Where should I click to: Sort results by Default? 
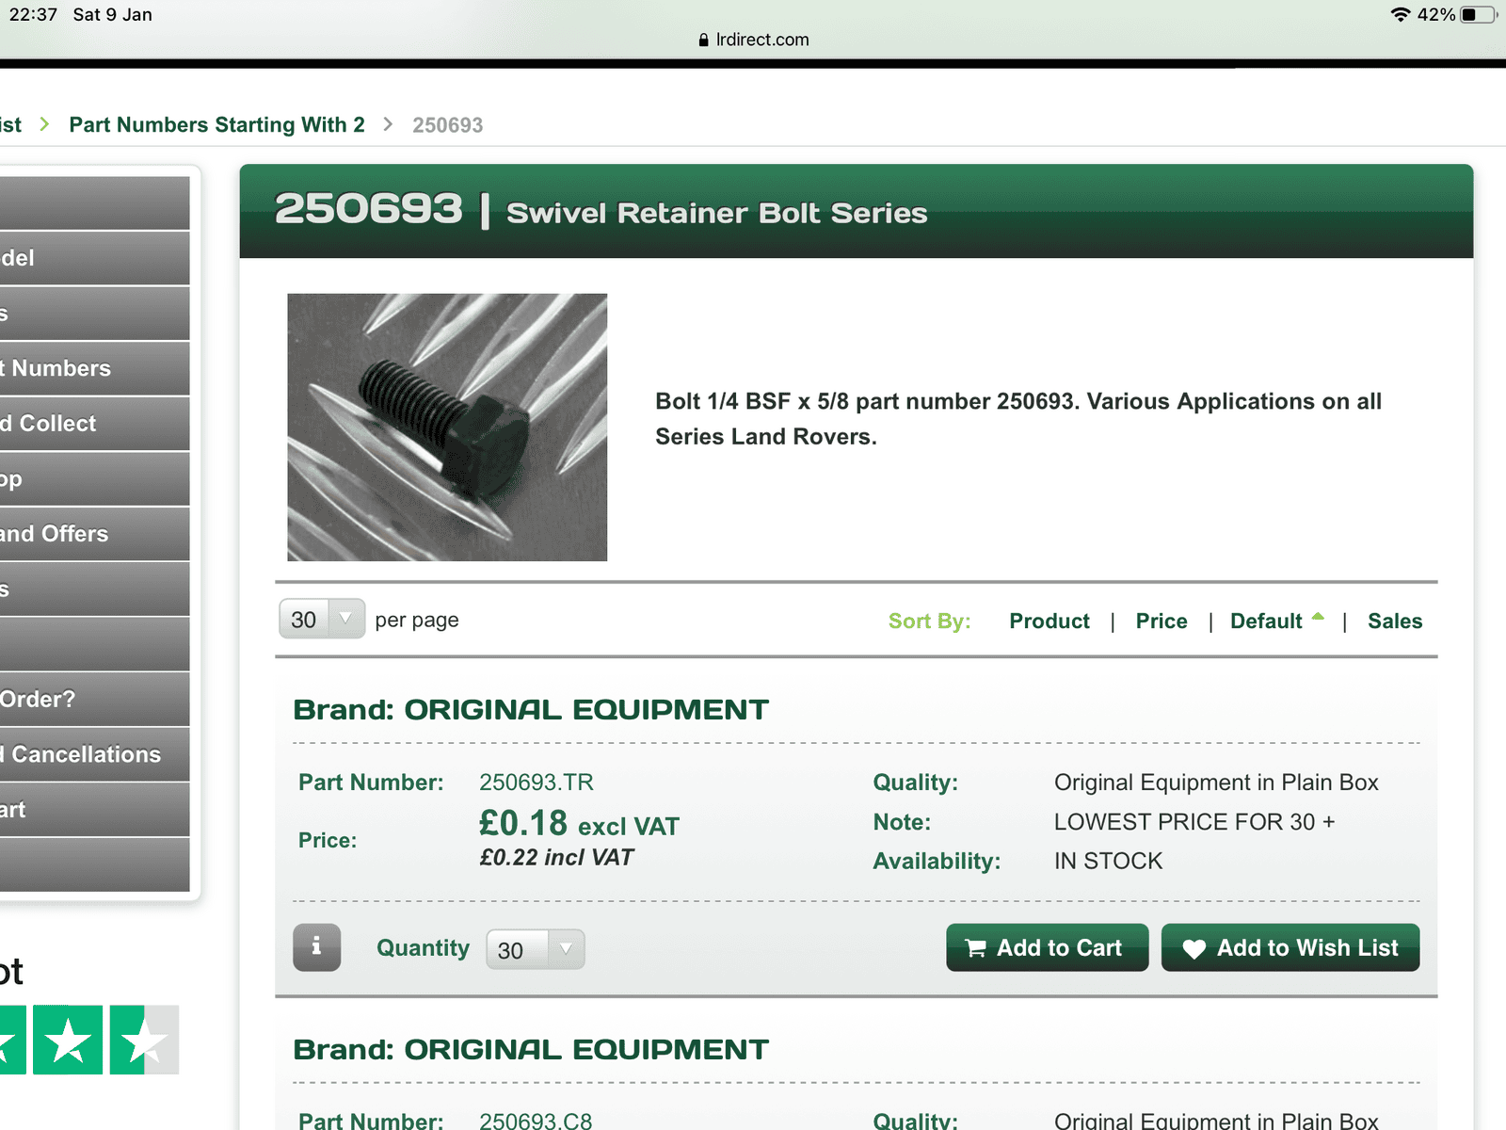tap(1266, 621)
